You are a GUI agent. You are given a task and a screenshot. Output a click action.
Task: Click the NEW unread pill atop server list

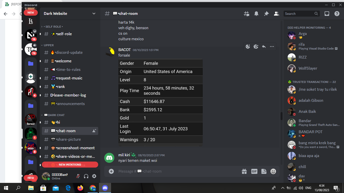point(31,13)
